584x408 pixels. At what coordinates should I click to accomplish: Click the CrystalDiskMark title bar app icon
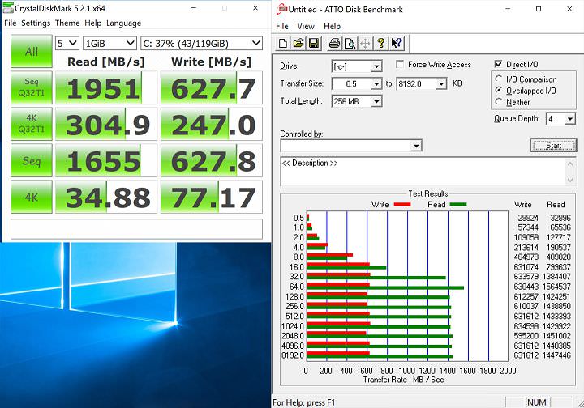(8, 7)
